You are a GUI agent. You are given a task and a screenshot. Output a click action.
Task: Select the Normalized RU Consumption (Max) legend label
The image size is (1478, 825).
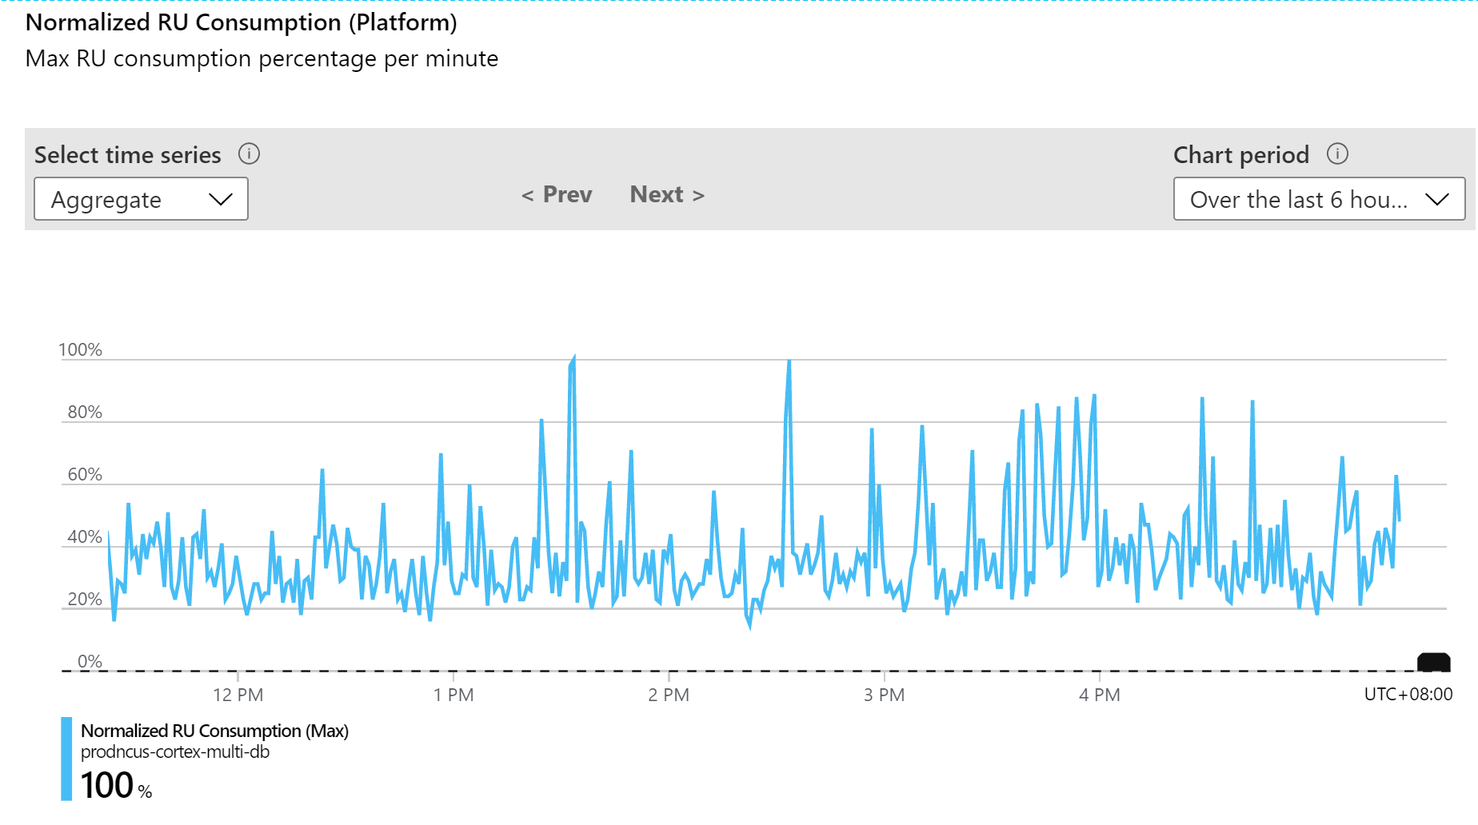tap(214, 731)
